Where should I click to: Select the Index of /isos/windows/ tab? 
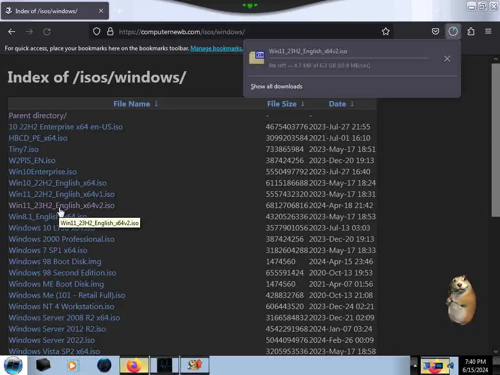coord(54,11)
